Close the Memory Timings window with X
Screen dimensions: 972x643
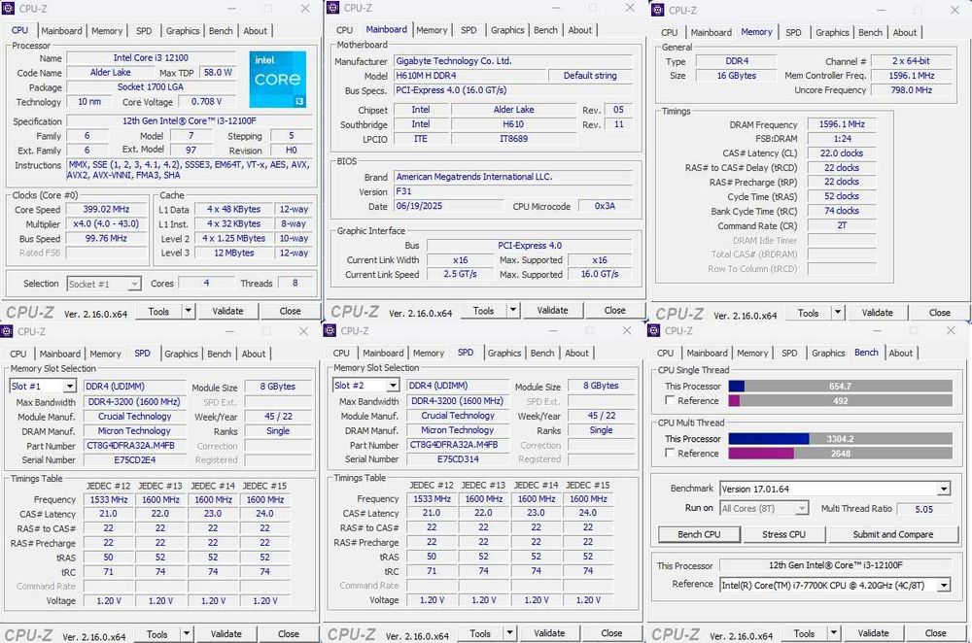[x=955, y=11]
